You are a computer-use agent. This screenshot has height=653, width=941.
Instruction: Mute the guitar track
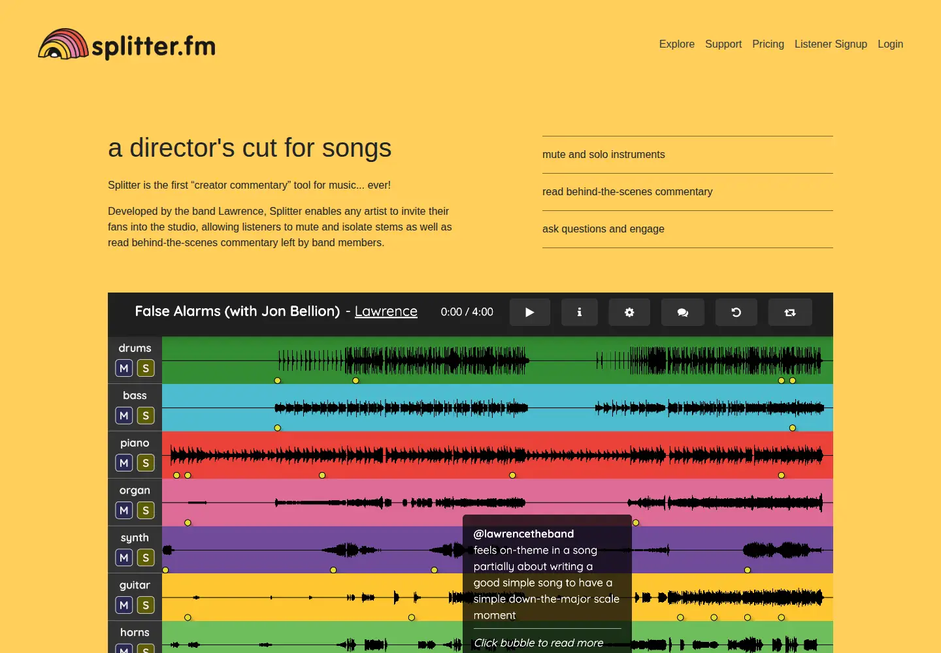click(124, 605)
